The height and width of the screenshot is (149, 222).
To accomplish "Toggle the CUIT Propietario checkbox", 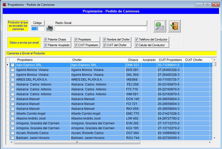I will (76, 45).
